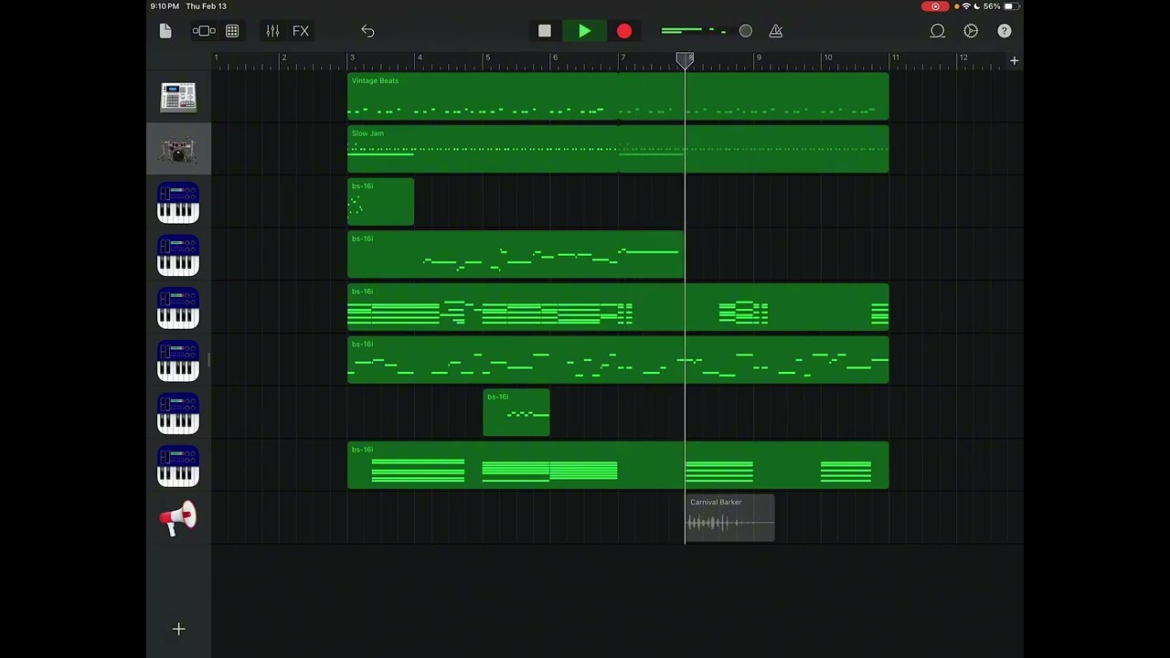1170x658 pixels.
Task: Select the Vintage Beats region
Action: pos(618,97)
